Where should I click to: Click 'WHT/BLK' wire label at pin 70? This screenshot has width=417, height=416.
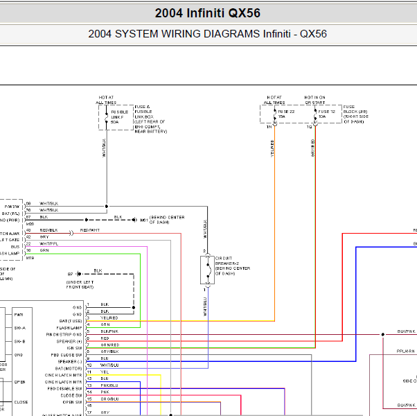(x=49, y=210)
